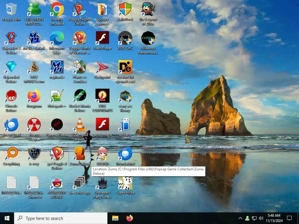
Task: Open the clock showing 5:48 AM
Action: [x=274, y=218]
